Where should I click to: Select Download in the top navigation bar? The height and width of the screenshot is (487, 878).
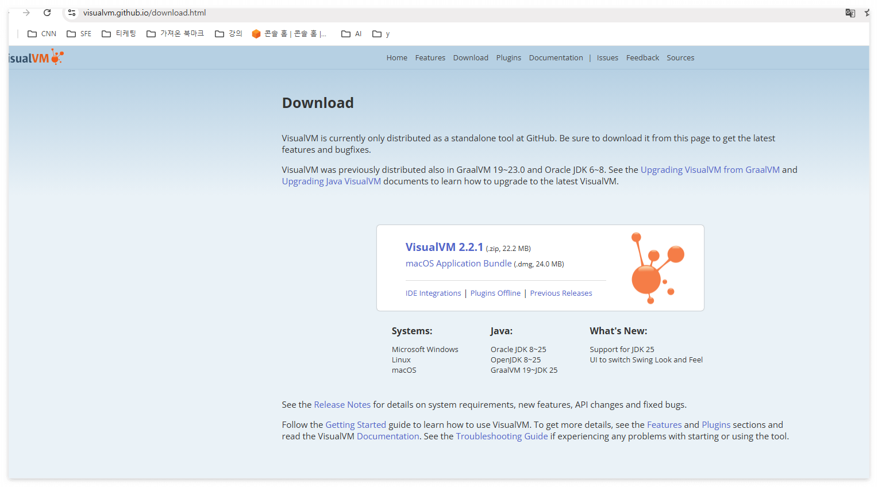[471, 58]
